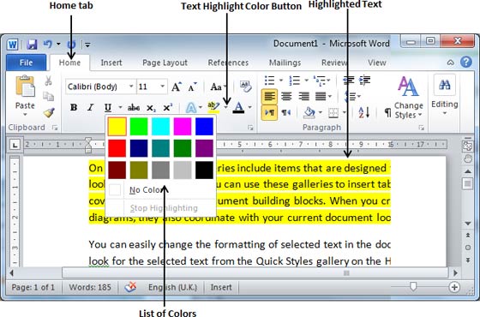The height and width of the screenshot is (317, 480).
Task: Click the horizontal scrollbar thumb
Action: coord(255,272)
